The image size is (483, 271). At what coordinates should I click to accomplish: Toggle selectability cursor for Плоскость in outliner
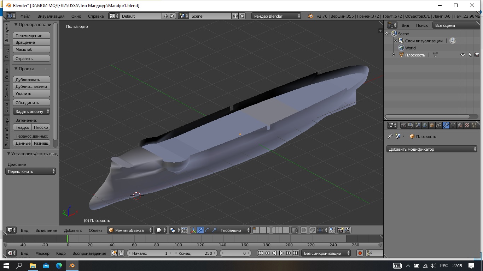click(470, 55)
